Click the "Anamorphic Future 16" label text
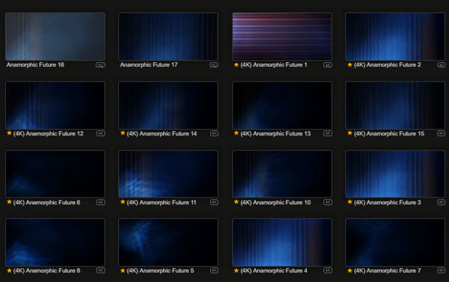The height and width of the screenshot is (282, 449). click(35, 64)
